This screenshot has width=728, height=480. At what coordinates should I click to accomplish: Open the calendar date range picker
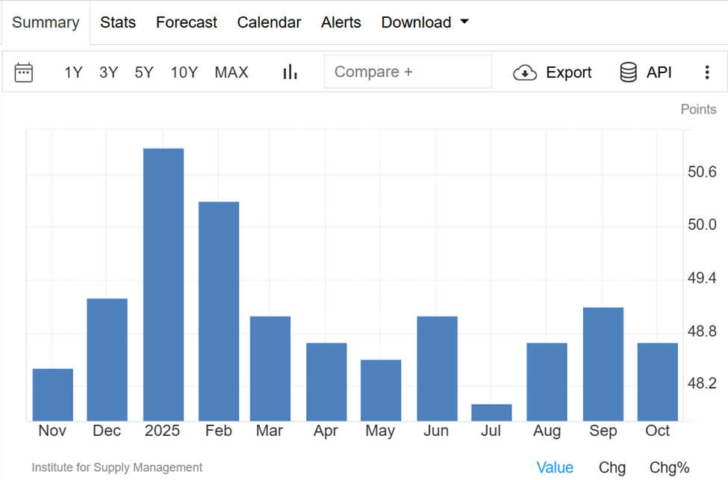[x=24, y=72]
